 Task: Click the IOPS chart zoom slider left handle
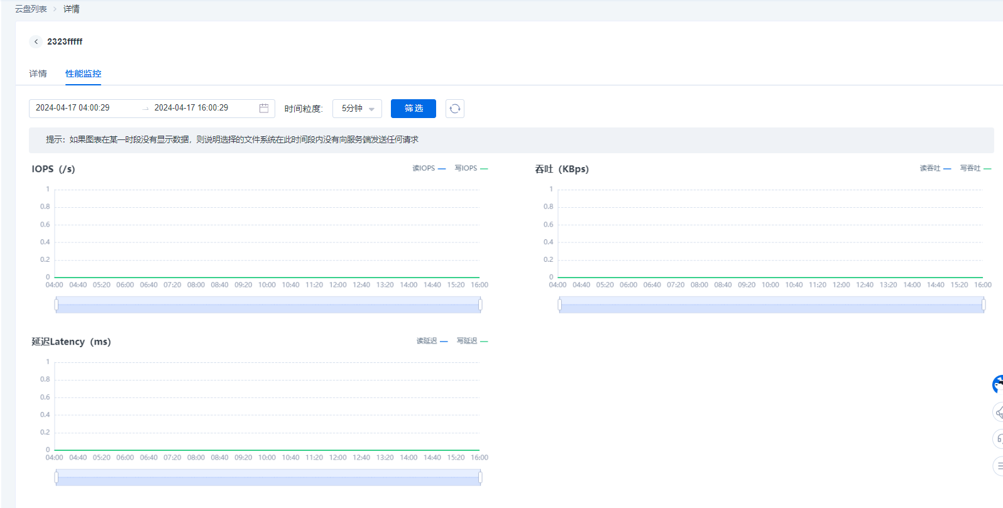coord(57,305)
